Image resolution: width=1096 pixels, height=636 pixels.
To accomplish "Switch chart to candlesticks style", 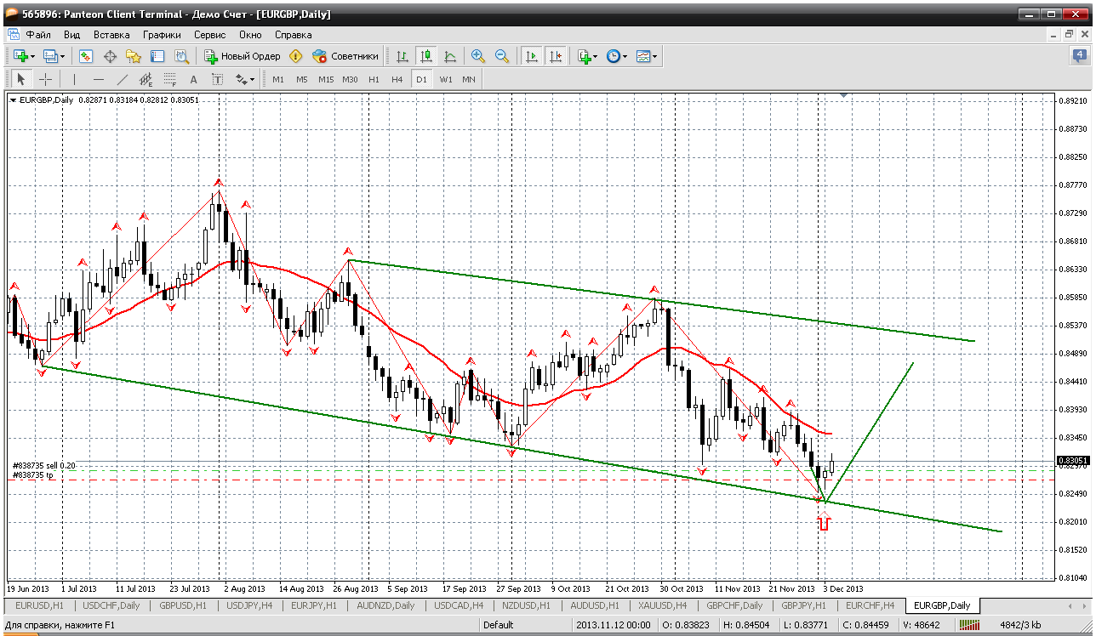I will click(x=426, y=56).
